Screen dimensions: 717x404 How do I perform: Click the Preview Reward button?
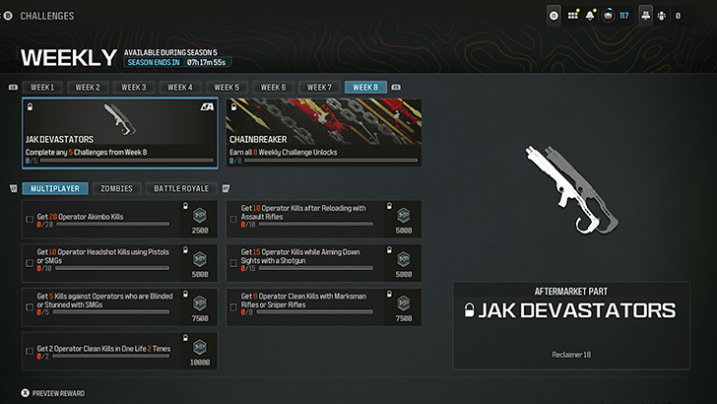click(x=53, y=393)
